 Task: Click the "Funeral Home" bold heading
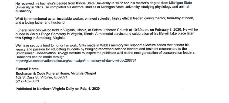tap(27, 69)
